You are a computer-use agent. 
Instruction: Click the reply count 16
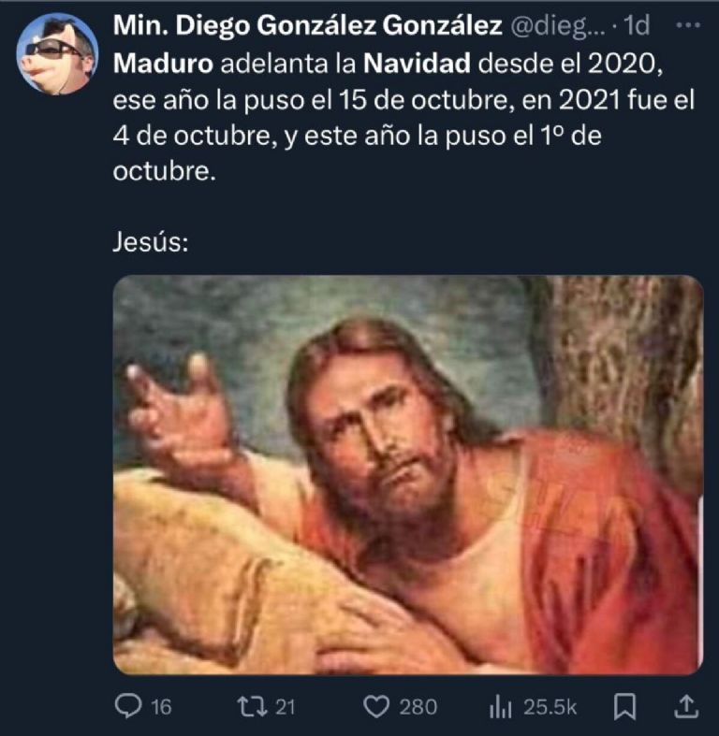pos(161,708)
